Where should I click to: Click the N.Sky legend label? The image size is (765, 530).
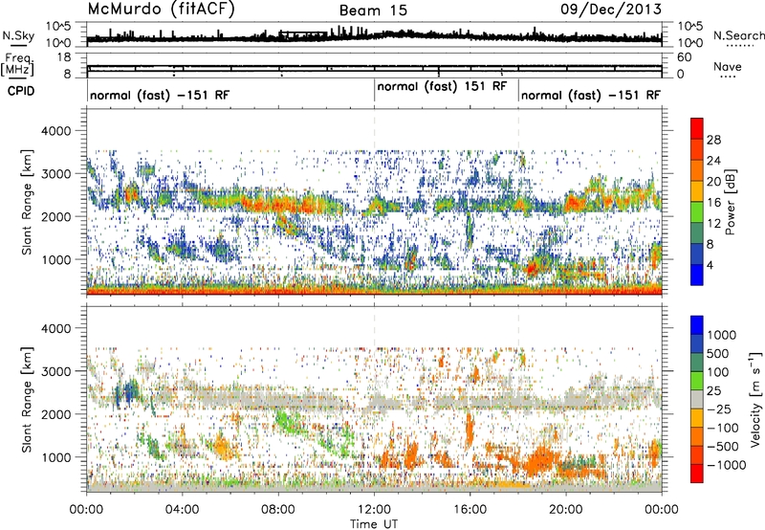point(18,35)
